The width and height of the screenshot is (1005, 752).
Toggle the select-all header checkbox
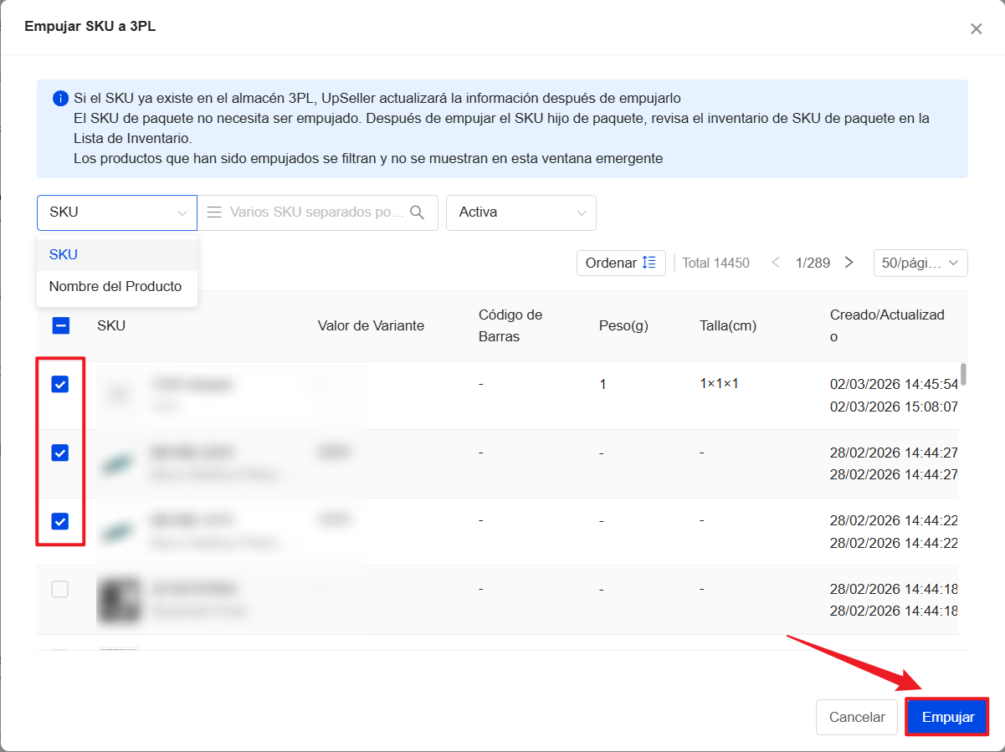point(61,326)
